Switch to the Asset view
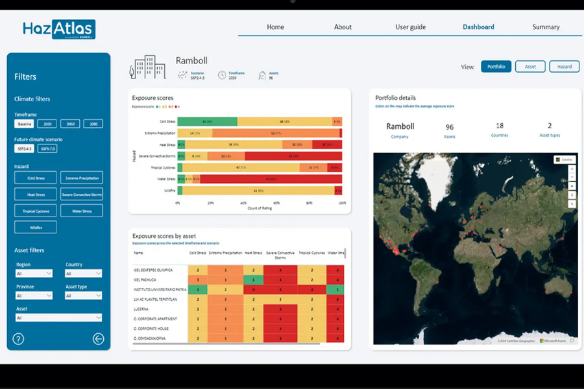This screenshot has height=389, width=584. click(x=530, y=67)
